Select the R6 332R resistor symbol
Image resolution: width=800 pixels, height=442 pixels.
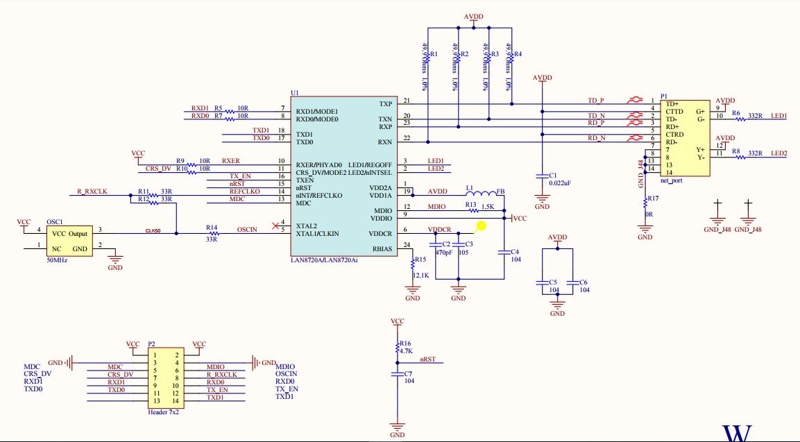pos(740,119)
